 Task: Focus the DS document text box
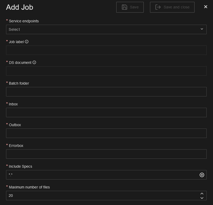(106, 71)
